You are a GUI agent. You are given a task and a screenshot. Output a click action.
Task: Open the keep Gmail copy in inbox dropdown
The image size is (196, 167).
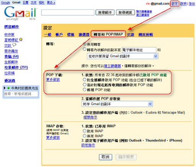pyautogui.click(x=122, y=56)
